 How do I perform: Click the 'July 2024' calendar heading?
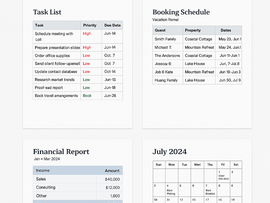(170, 152)
